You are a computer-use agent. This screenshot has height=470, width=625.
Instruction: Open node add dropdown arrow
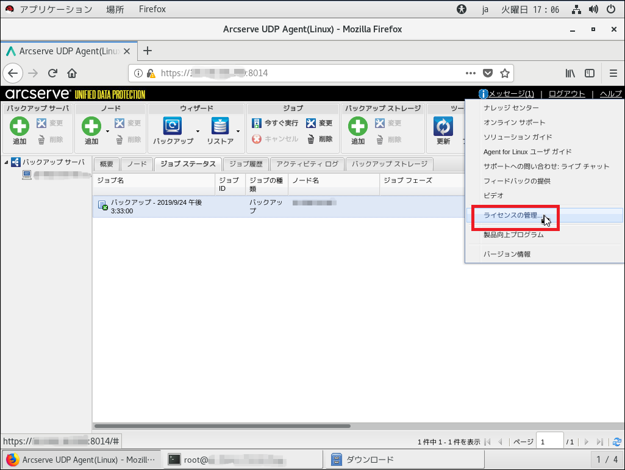pyautogui.click(x=107, y=131)
